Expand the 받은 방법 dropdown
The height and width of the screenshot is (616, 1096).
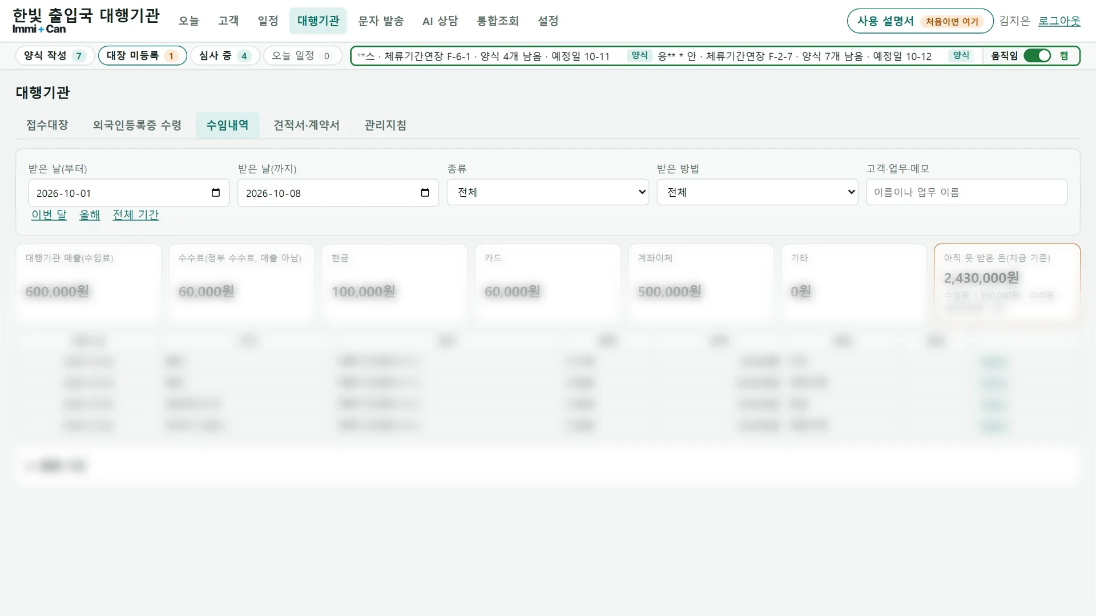[757, 192]
